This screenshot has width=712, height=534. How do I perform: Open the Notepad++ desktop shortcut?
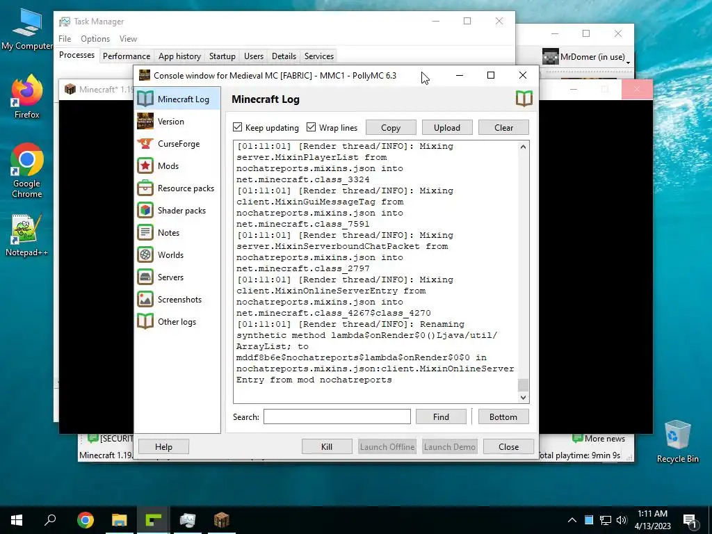27,235
